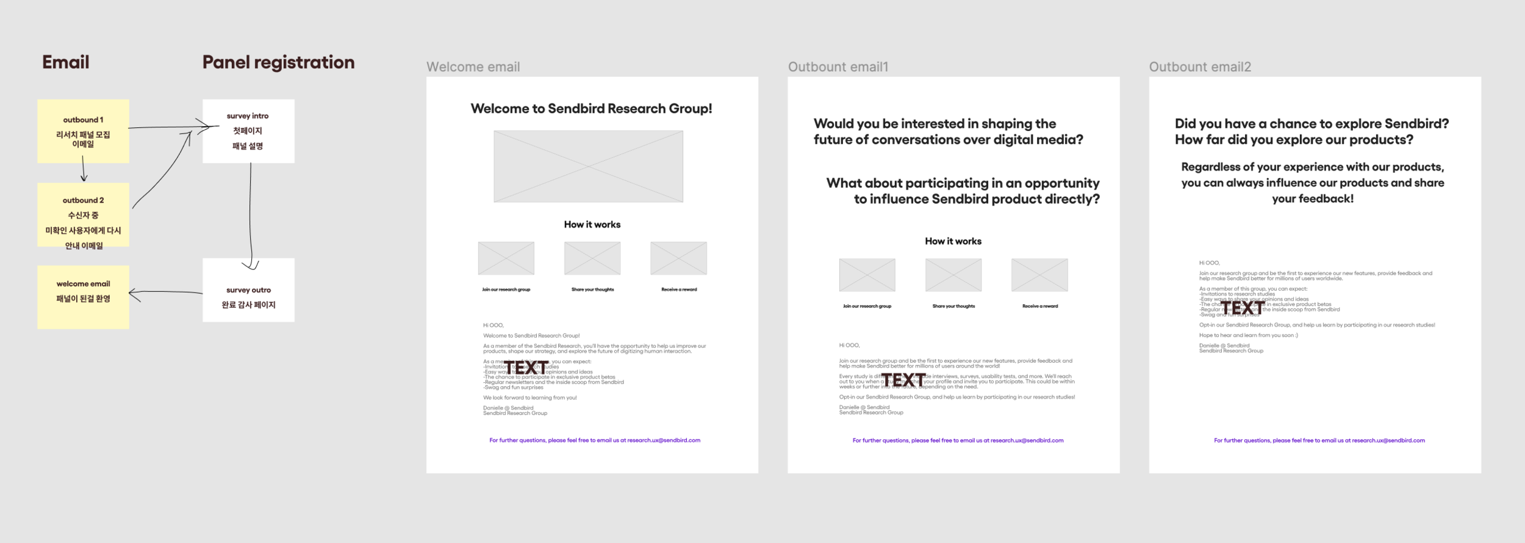Select placeholder above "Join our research group" in Outbound email1
This screenshot has height=543, width=1525.
pyautogui.click(x=867, y=275)
